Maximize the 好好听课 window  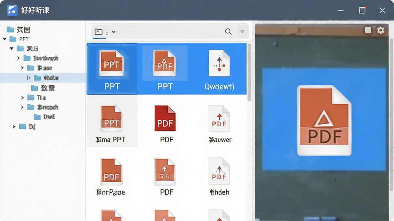click(x=362, y=10)
